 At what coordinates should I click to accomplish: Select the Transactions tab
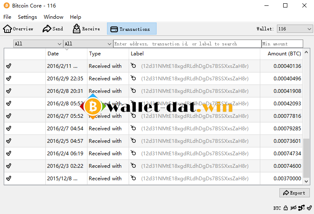click(132, 29)
